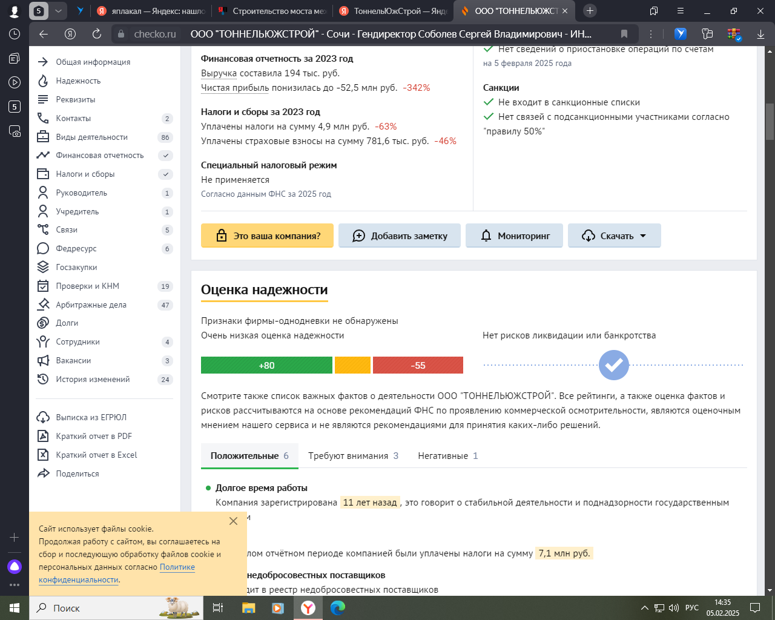Switch to the Положительные tab
Viewport: 775px width, 620px height.
[x=249, y=456]
